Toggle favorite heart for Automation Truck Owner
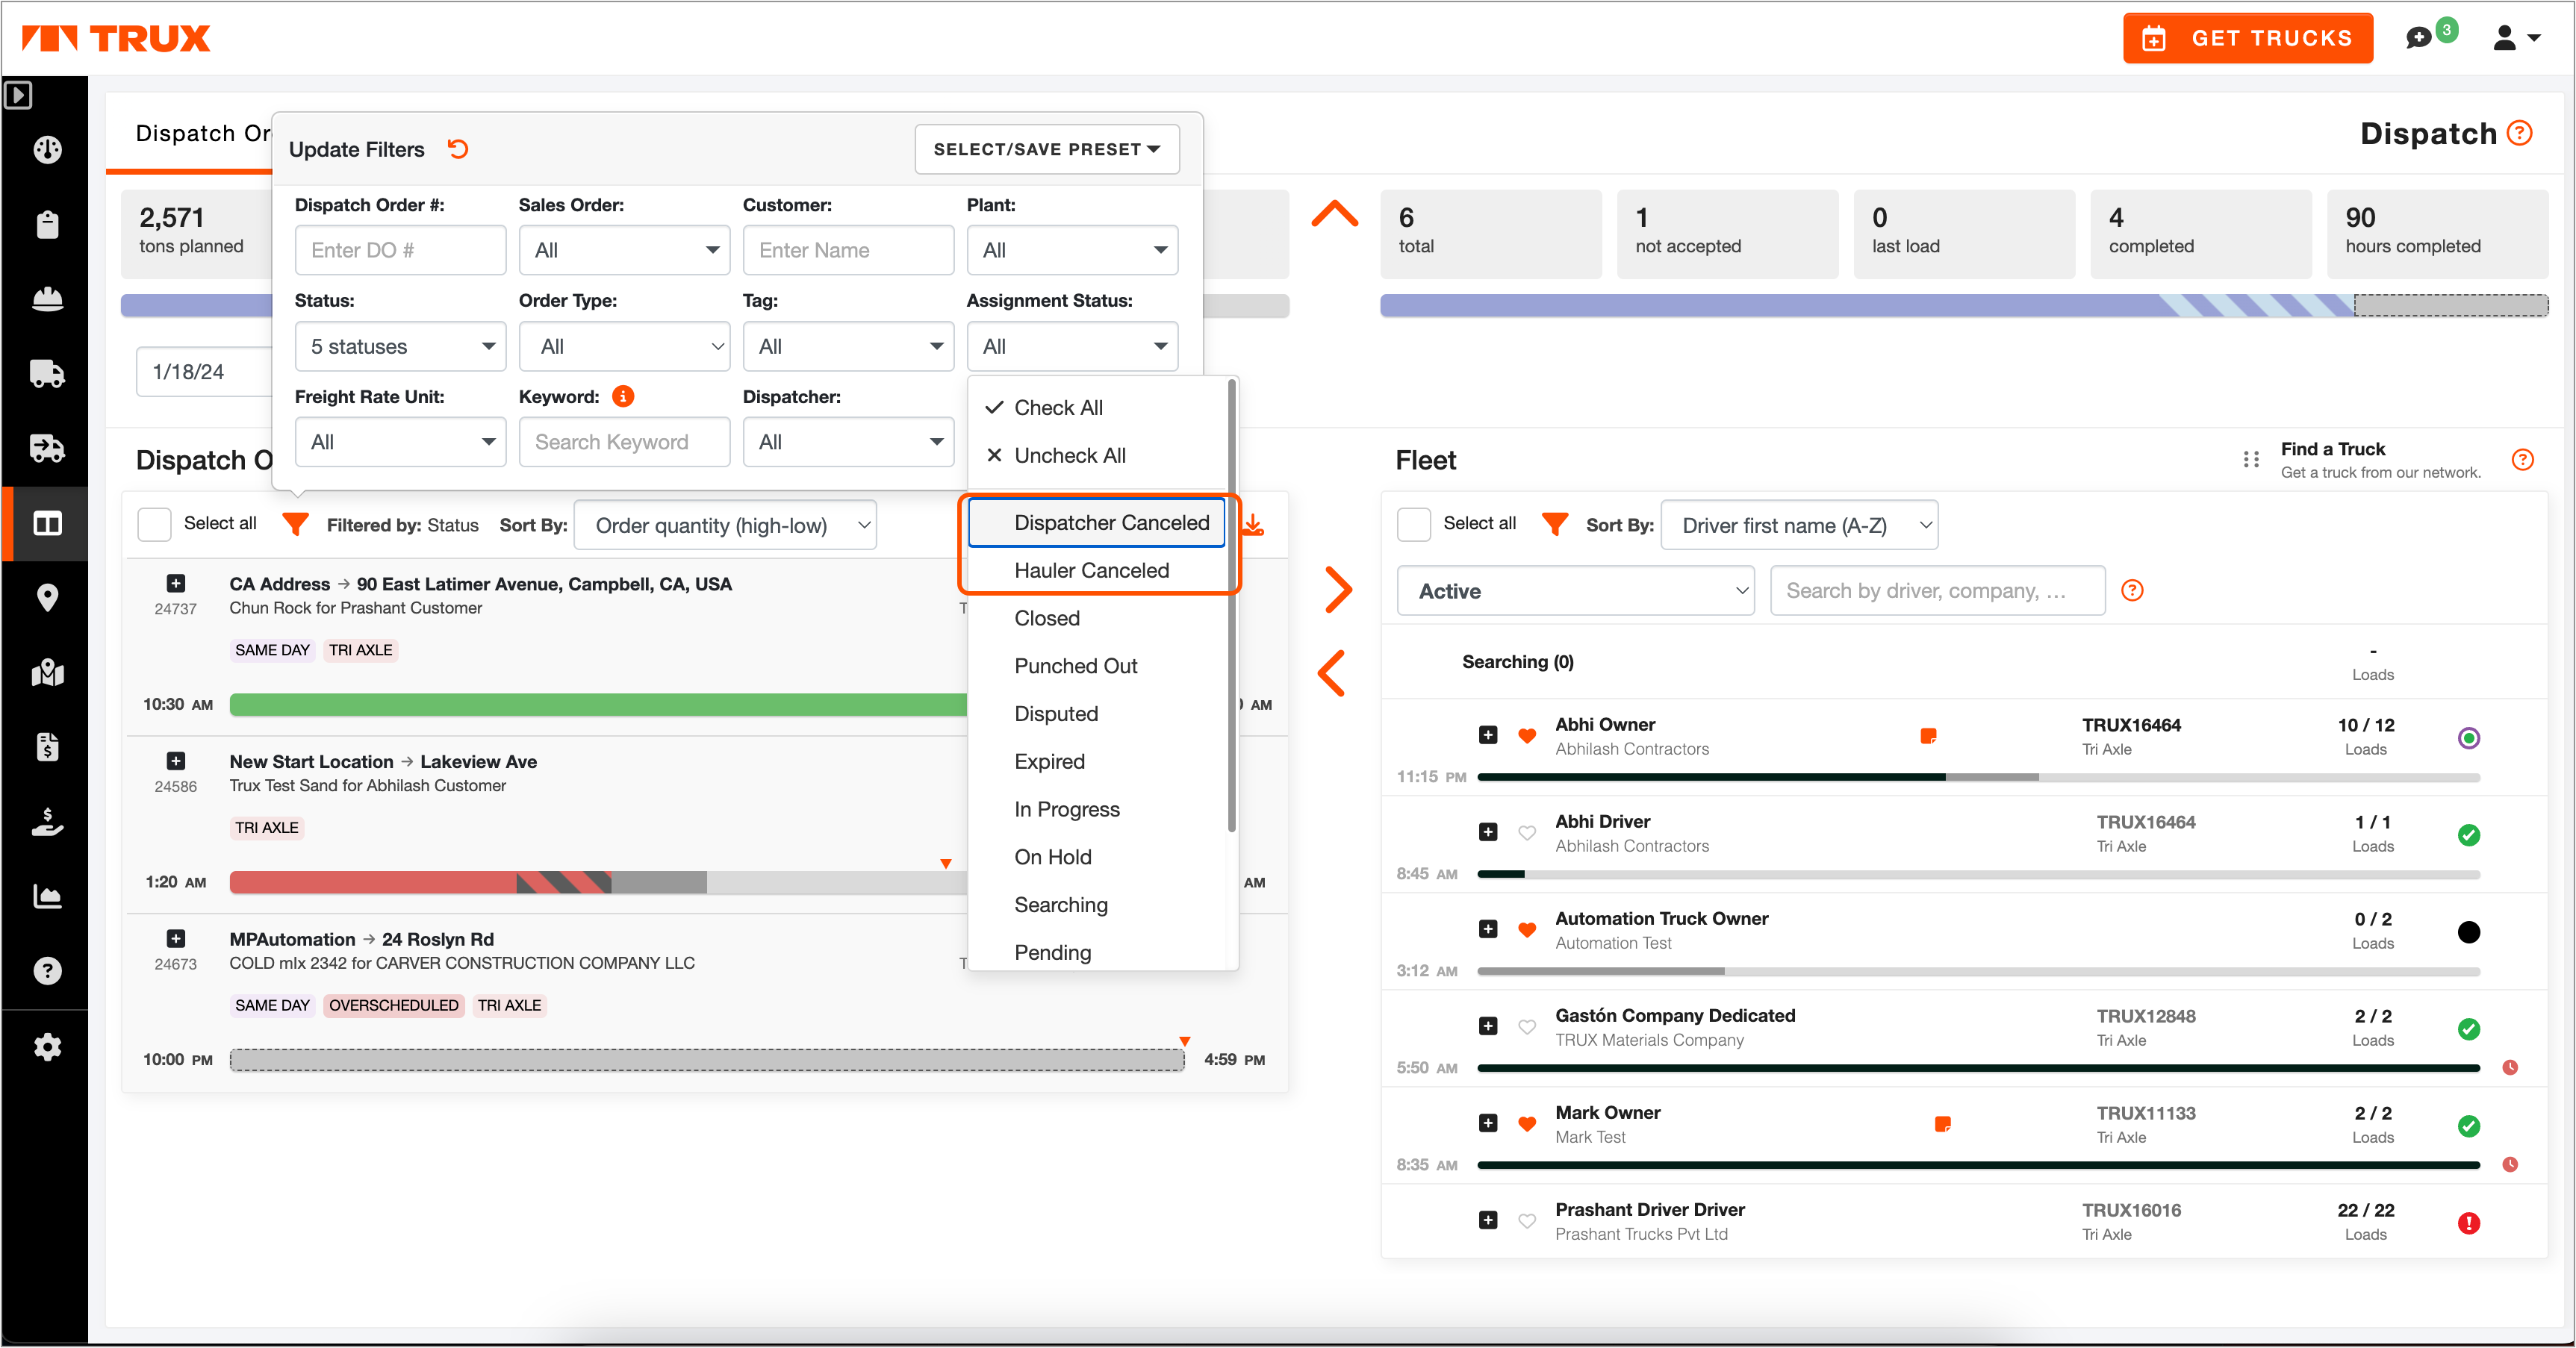The width and height of the screenshot is (2576, 1348). pyautogui.click(x=1527, y=929)
